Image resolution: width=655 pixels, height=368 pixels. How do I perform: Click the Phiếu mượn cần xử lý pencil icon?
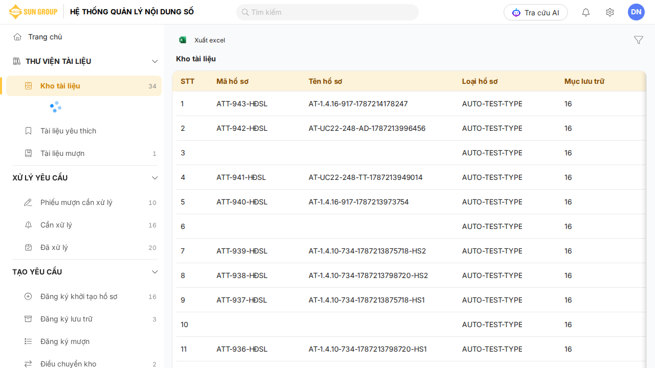pos(28,202)
